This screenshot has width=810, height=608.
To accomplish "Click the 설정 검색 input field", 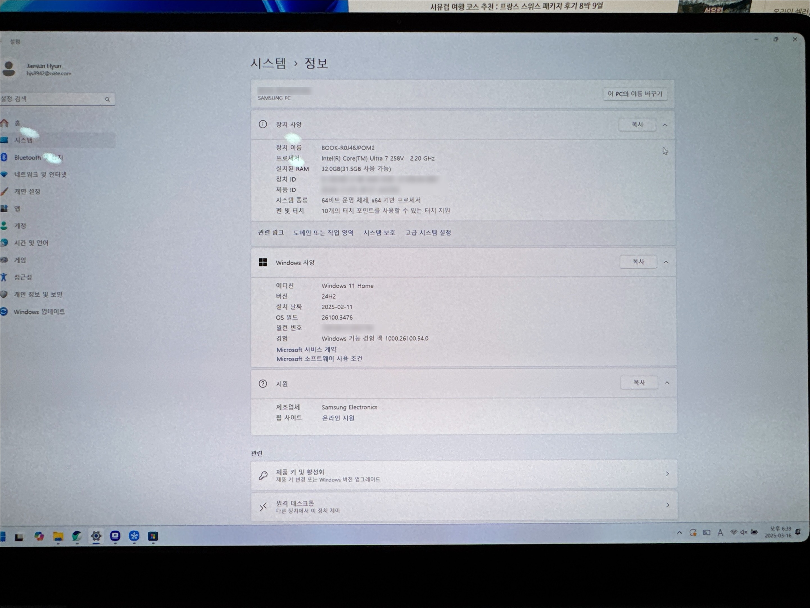I will pyautogui.click(x=51, y=99).
